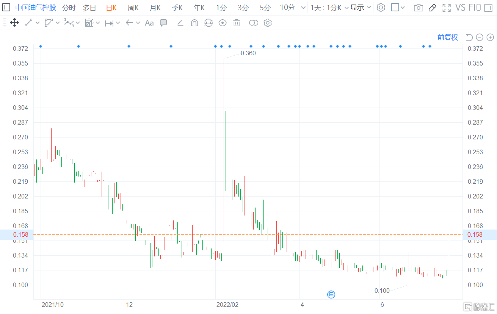The width and height of the screenshot is (497, 314).
Task: Select the 季K period tab
Action: coord(177,8)
